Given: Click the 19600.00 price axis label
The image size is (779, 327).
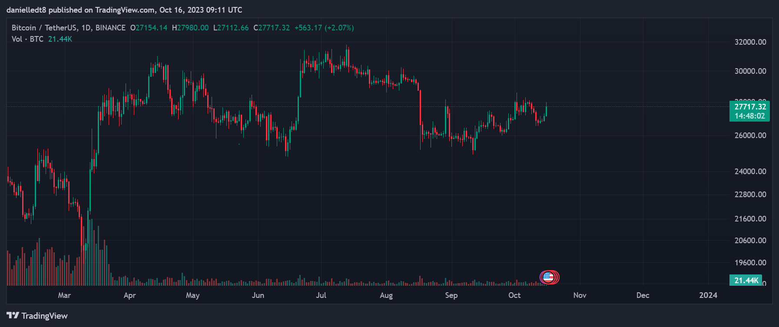Looking at the screenshot, I should point(750,263).
